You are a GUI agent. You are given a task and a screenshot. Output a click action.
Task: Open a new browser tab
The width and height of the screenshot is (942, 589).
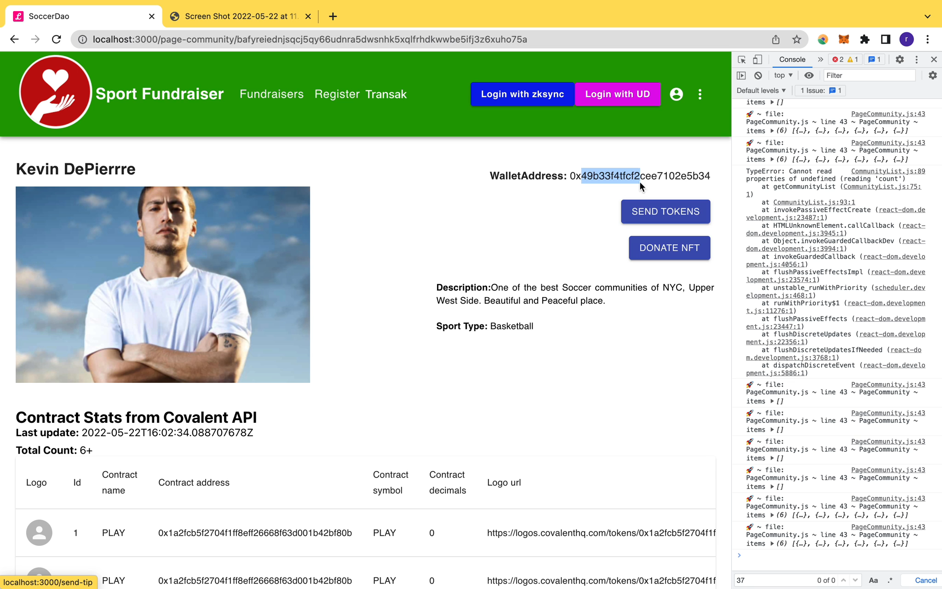333,17
